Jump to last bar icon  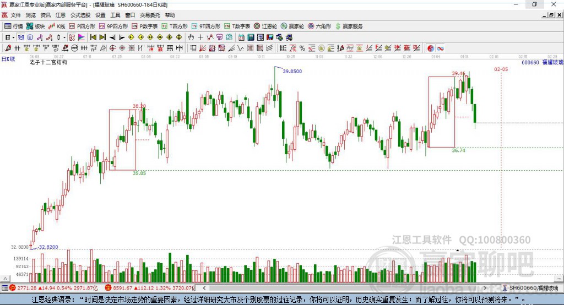[102, 37]
